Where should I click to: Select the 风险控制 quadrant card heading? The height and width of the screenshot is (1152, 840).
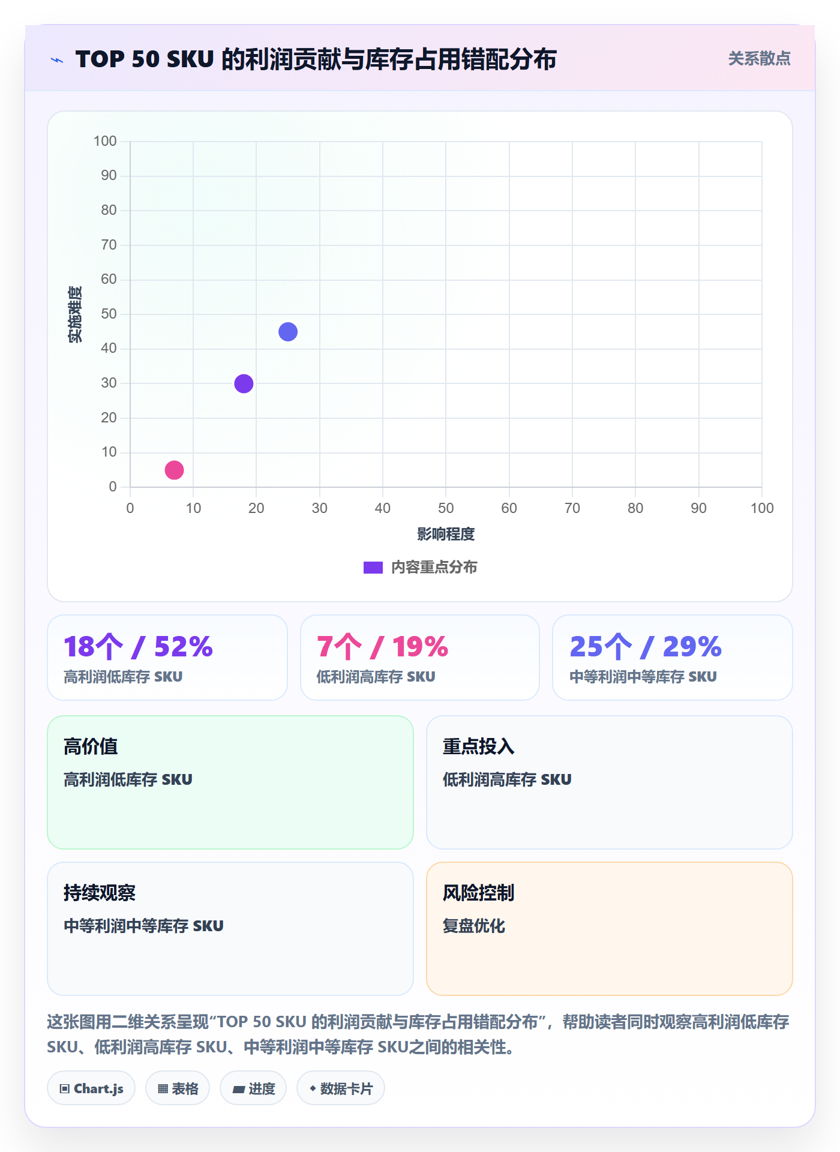coord(478,893)
